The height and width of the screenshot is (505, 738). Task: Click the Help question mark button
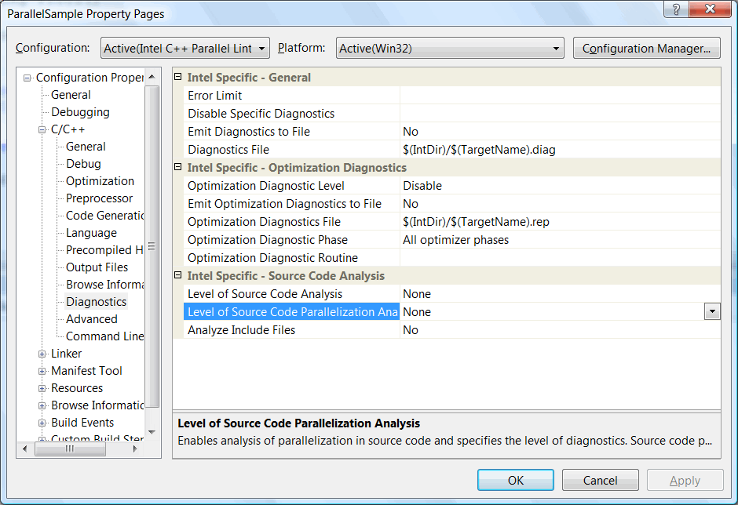tap(676, 9)
